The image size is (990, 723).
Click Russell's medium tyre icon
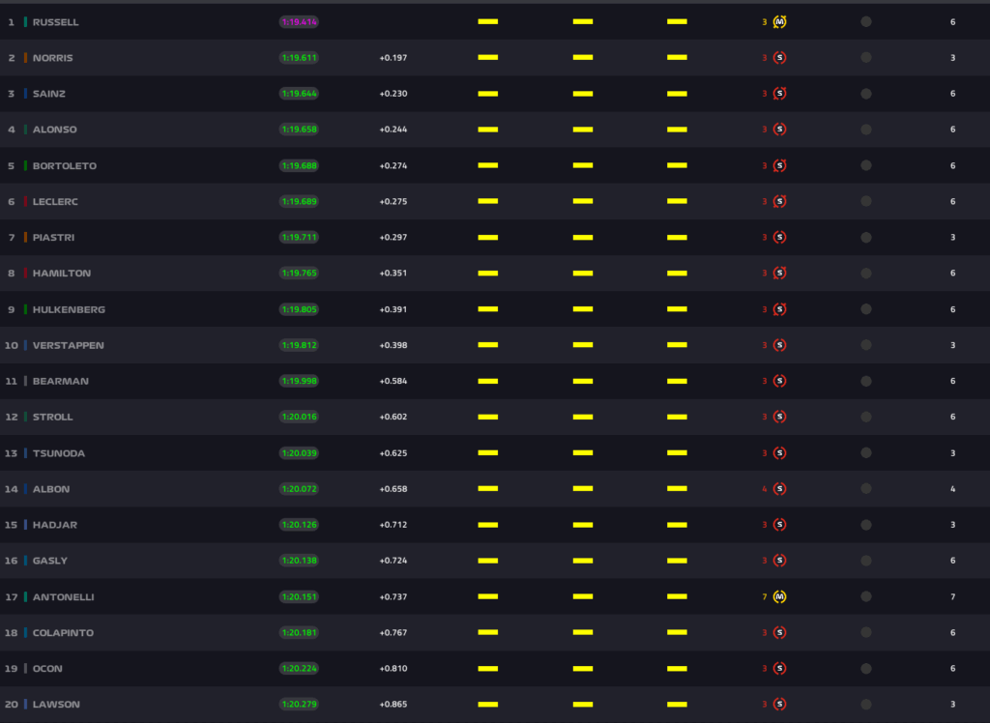[x=779, y=21]
